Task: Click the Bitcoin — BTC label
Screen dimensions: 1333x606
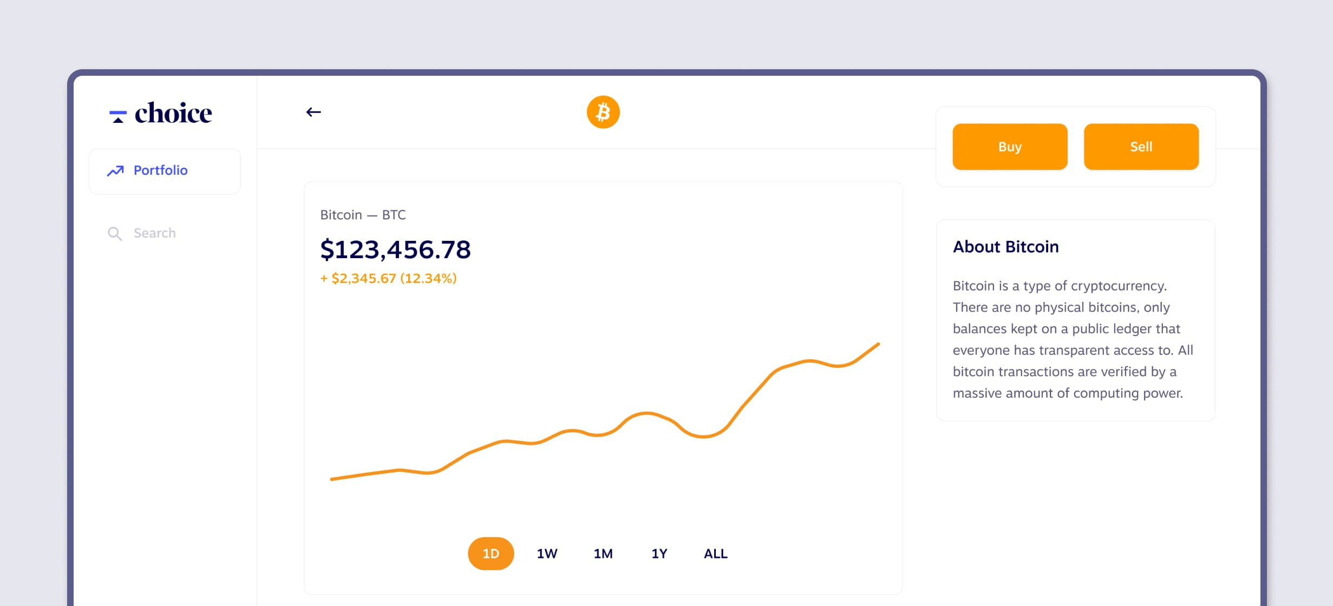Action: [363, 215]
